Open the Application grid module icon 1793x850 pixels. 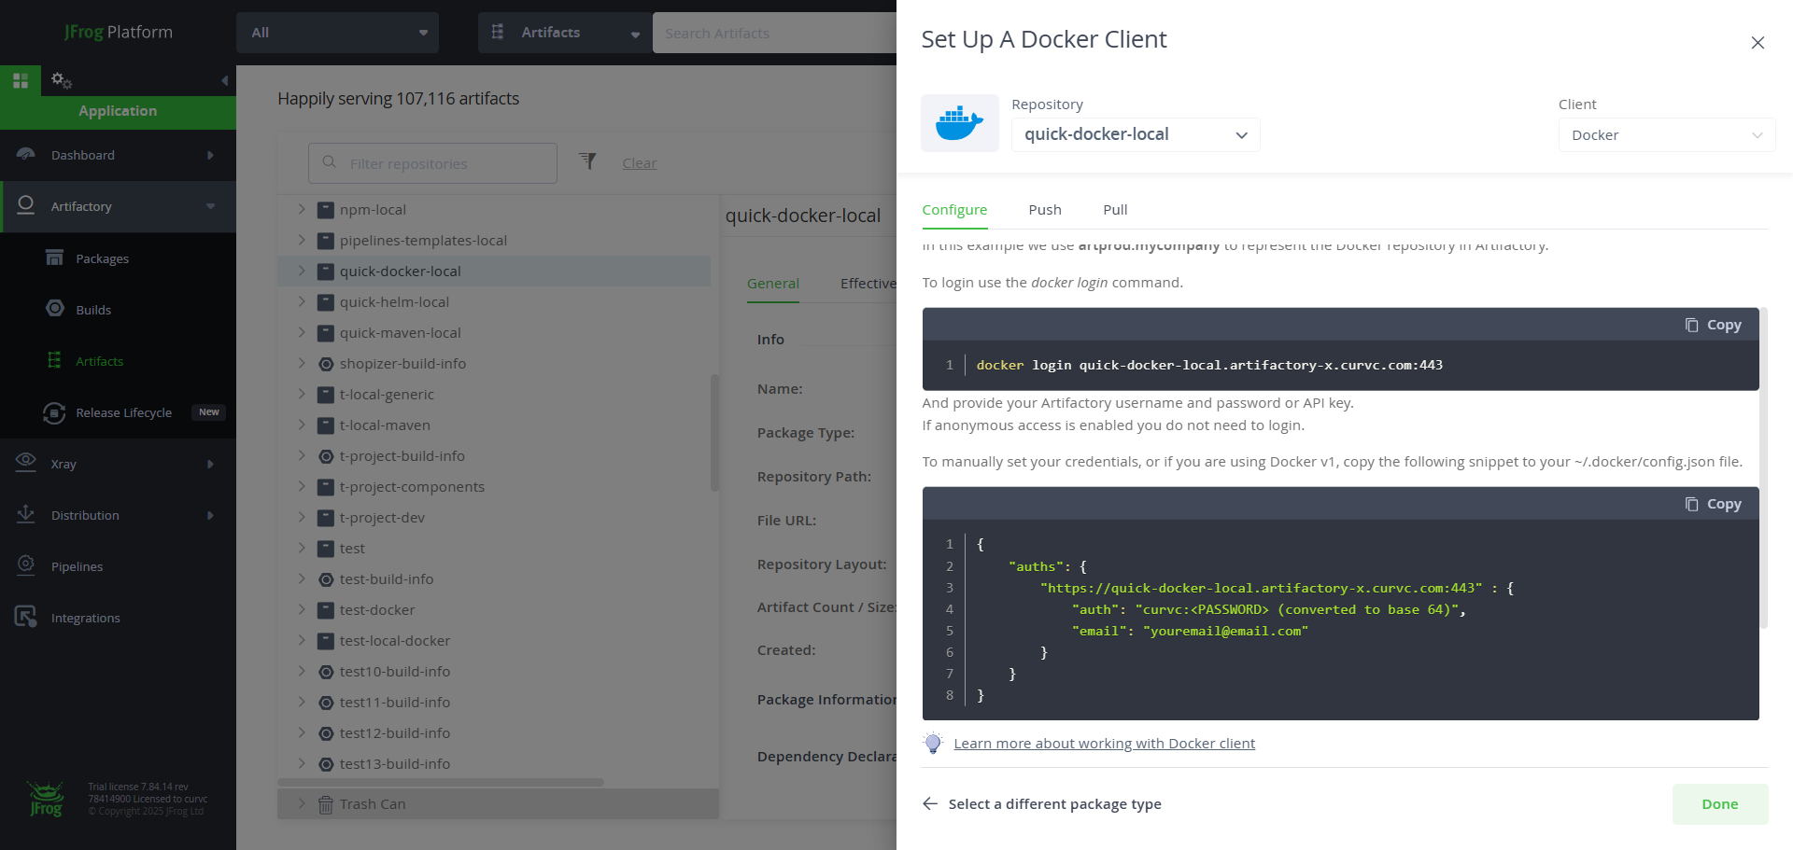(21, 80)
